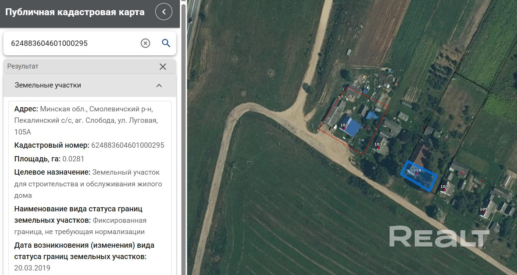Run search with the magnifier icon
517x275 pixels.
pyautogui.click(x=166, y=43)
